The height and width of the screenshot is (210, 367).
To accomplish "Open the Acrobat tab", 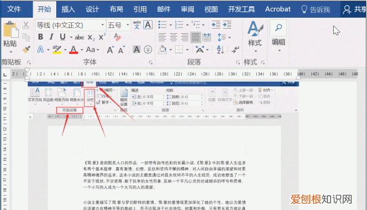I will click(x=278, y=9).
